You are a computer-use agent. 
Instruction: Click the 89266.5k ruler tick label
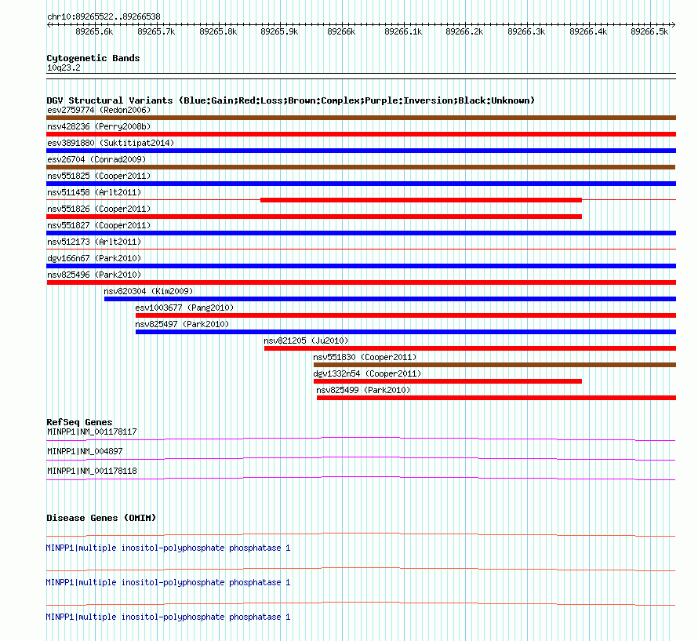coord(650,31)
